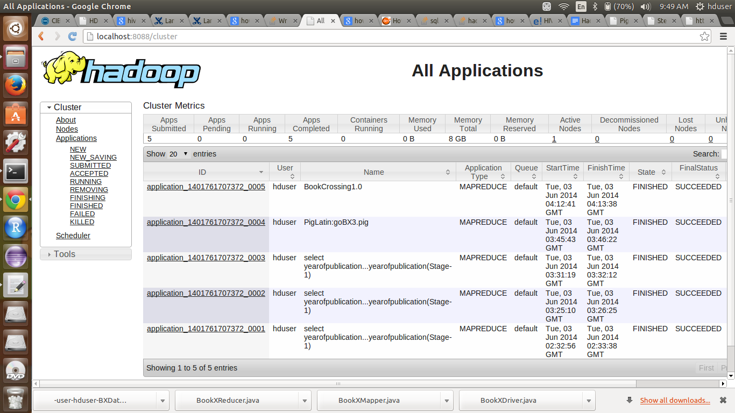The width and height of the screenshot is (735, 413).
Task: Click the downloads bar arrow icon
Action: pyautogui.click(x=630, y=400)
